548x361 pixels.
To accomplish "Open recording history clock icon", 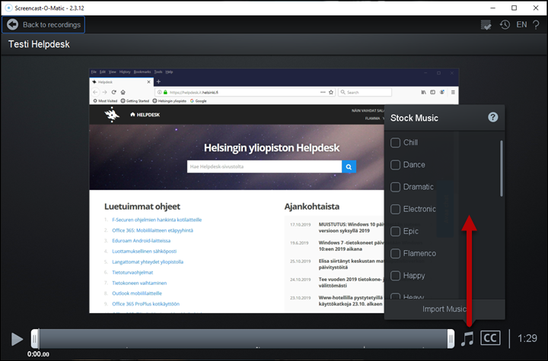I will tap(505, 25).
